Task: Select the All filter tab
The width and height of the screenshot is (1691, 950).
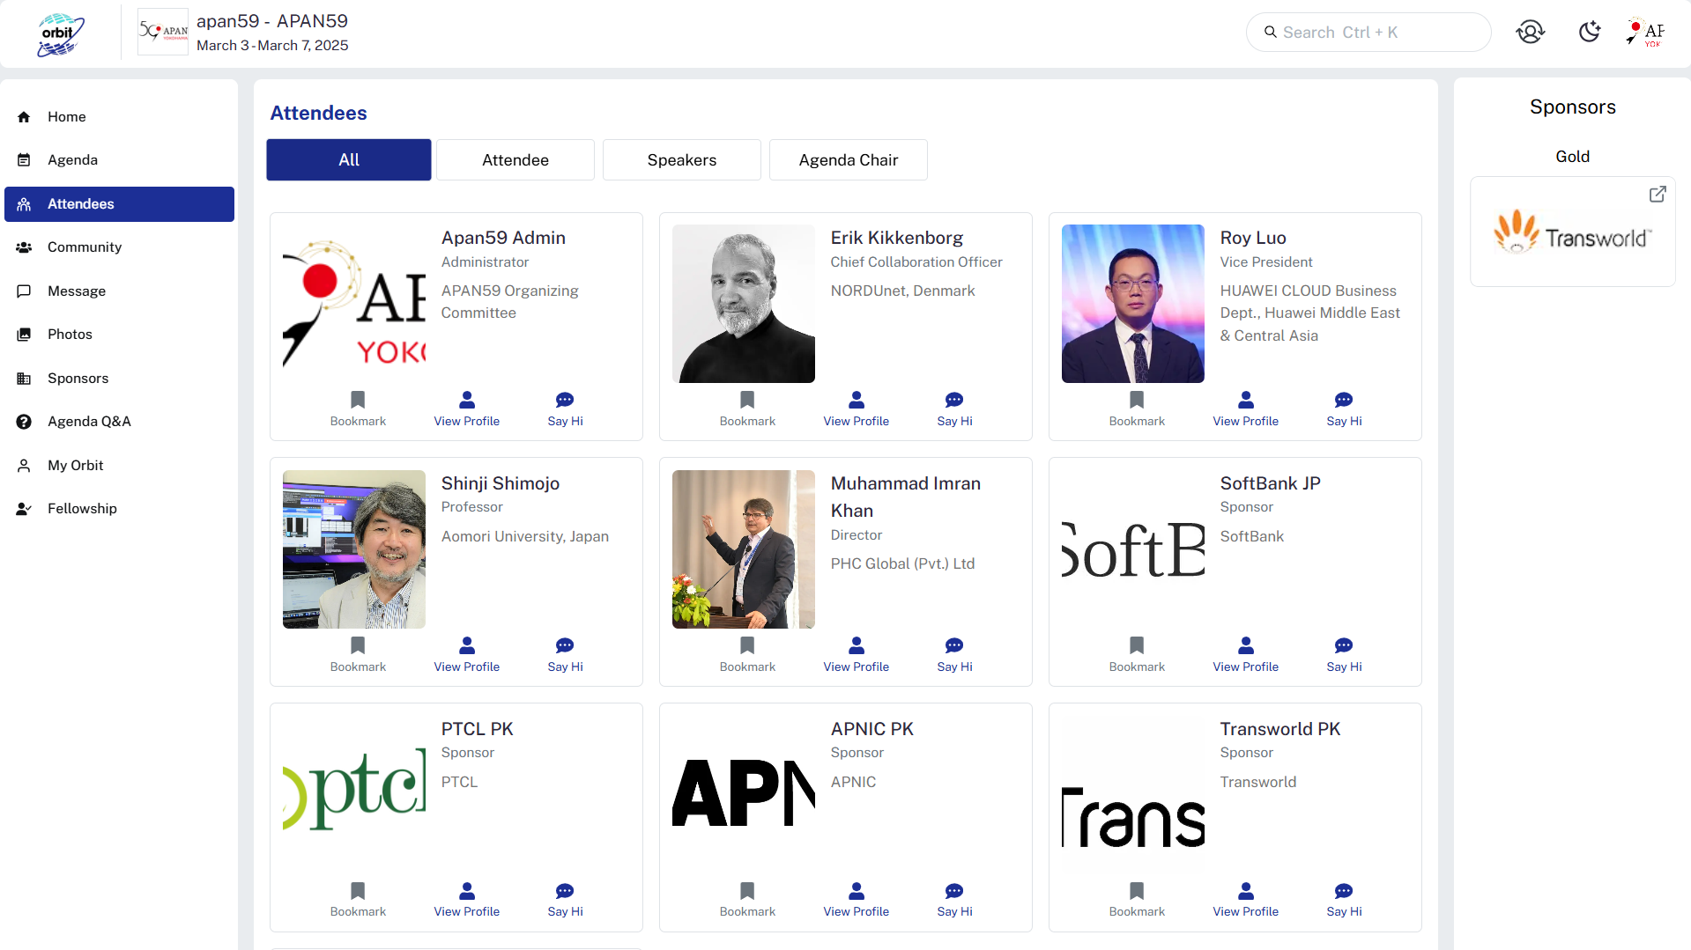Action: click(x=349, y=160)
